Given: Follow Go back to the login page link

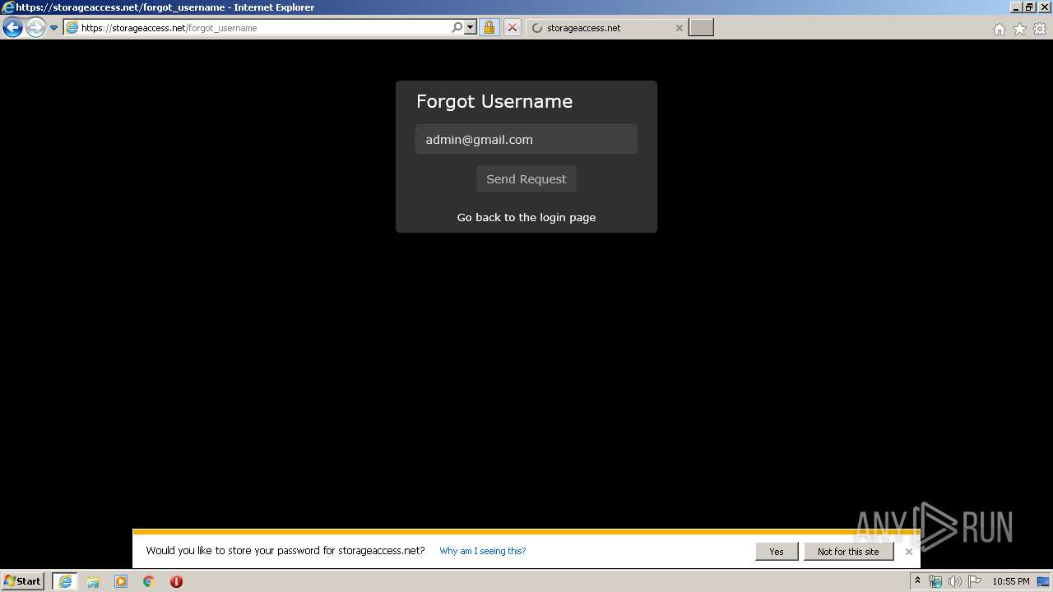Looking at the screenshot, I should [526, 217].
